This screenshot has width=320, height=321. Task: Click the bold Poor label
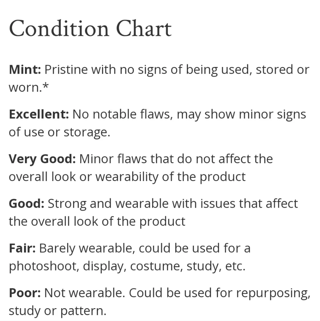[x=24, y=293]
